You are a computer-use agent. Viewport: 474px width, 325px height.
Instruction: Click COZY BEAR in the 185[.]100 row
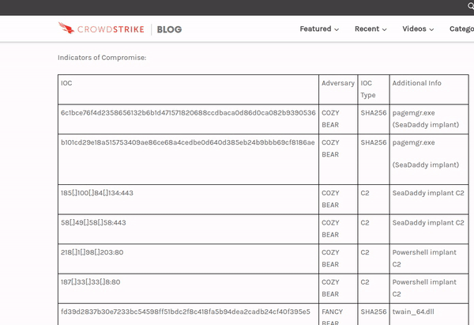pos(330,199)
